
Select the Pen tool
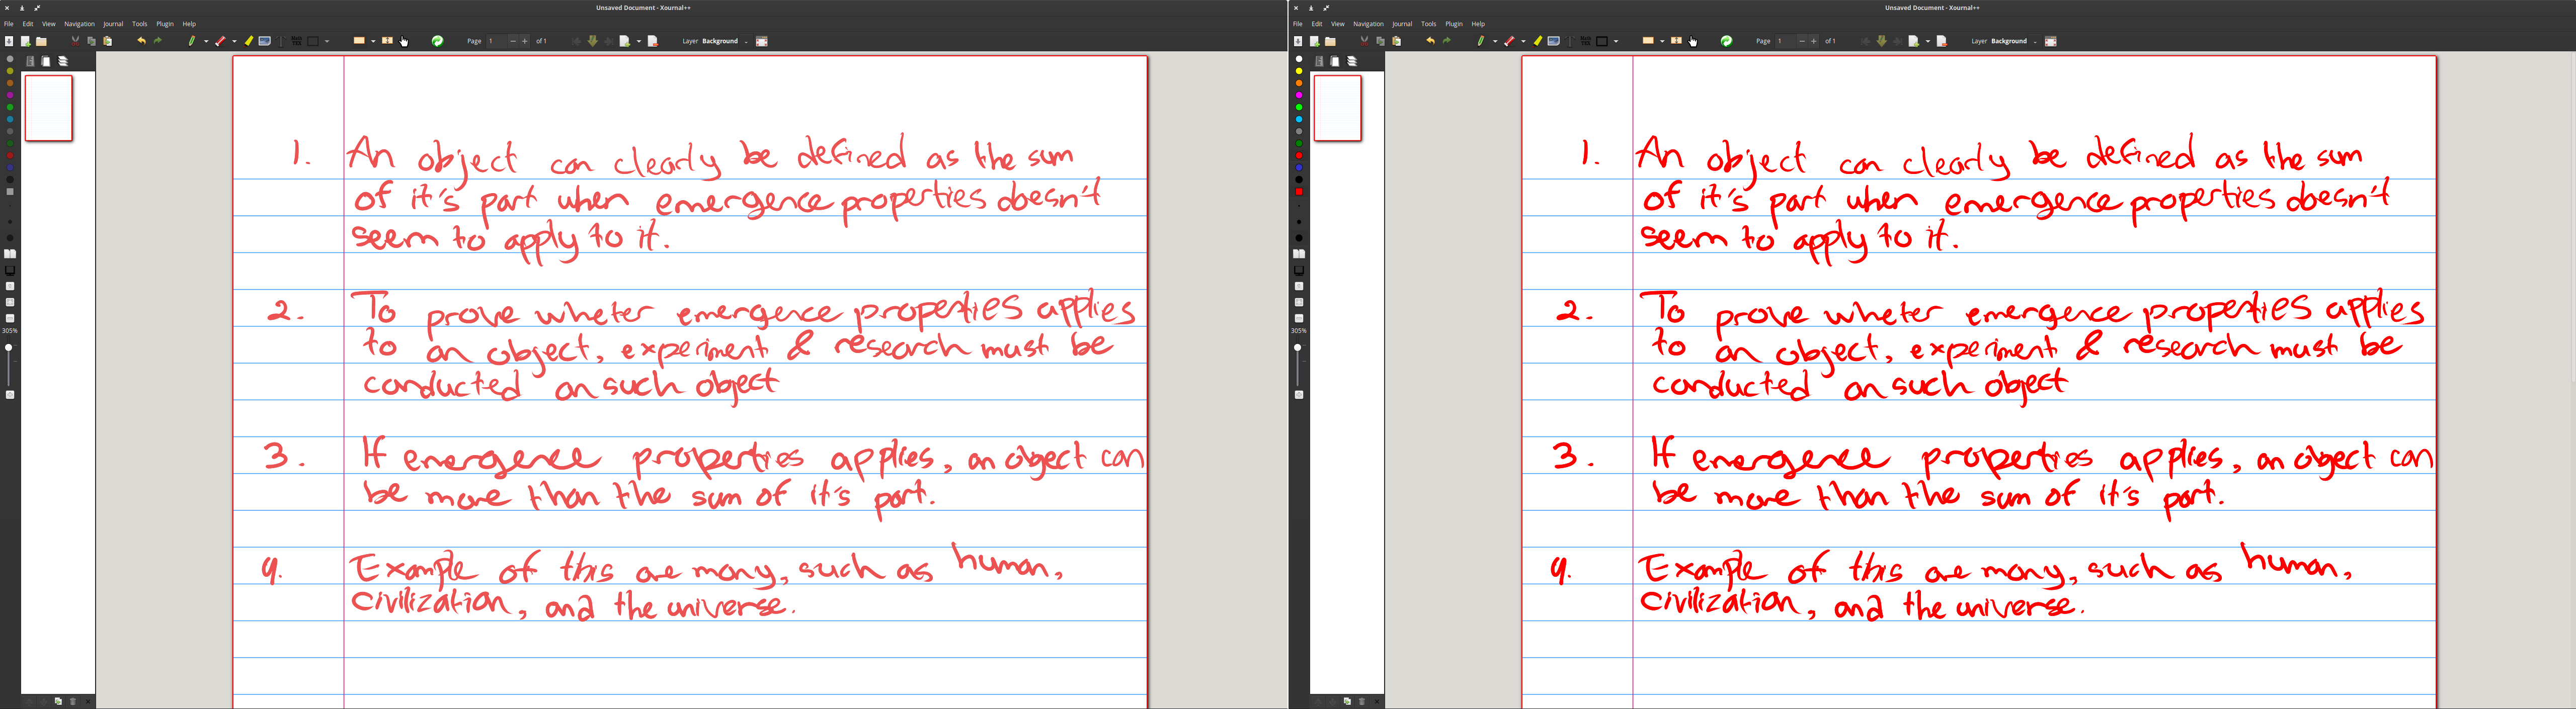(192, 41)
